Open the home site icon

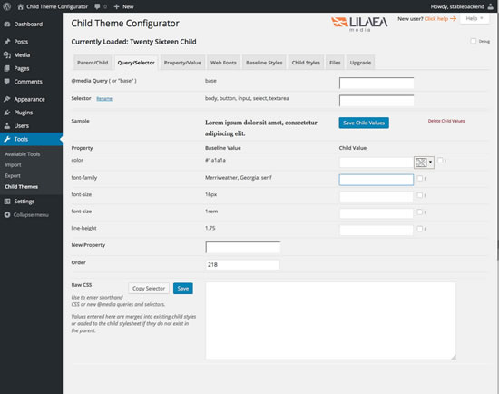point(20,6)
